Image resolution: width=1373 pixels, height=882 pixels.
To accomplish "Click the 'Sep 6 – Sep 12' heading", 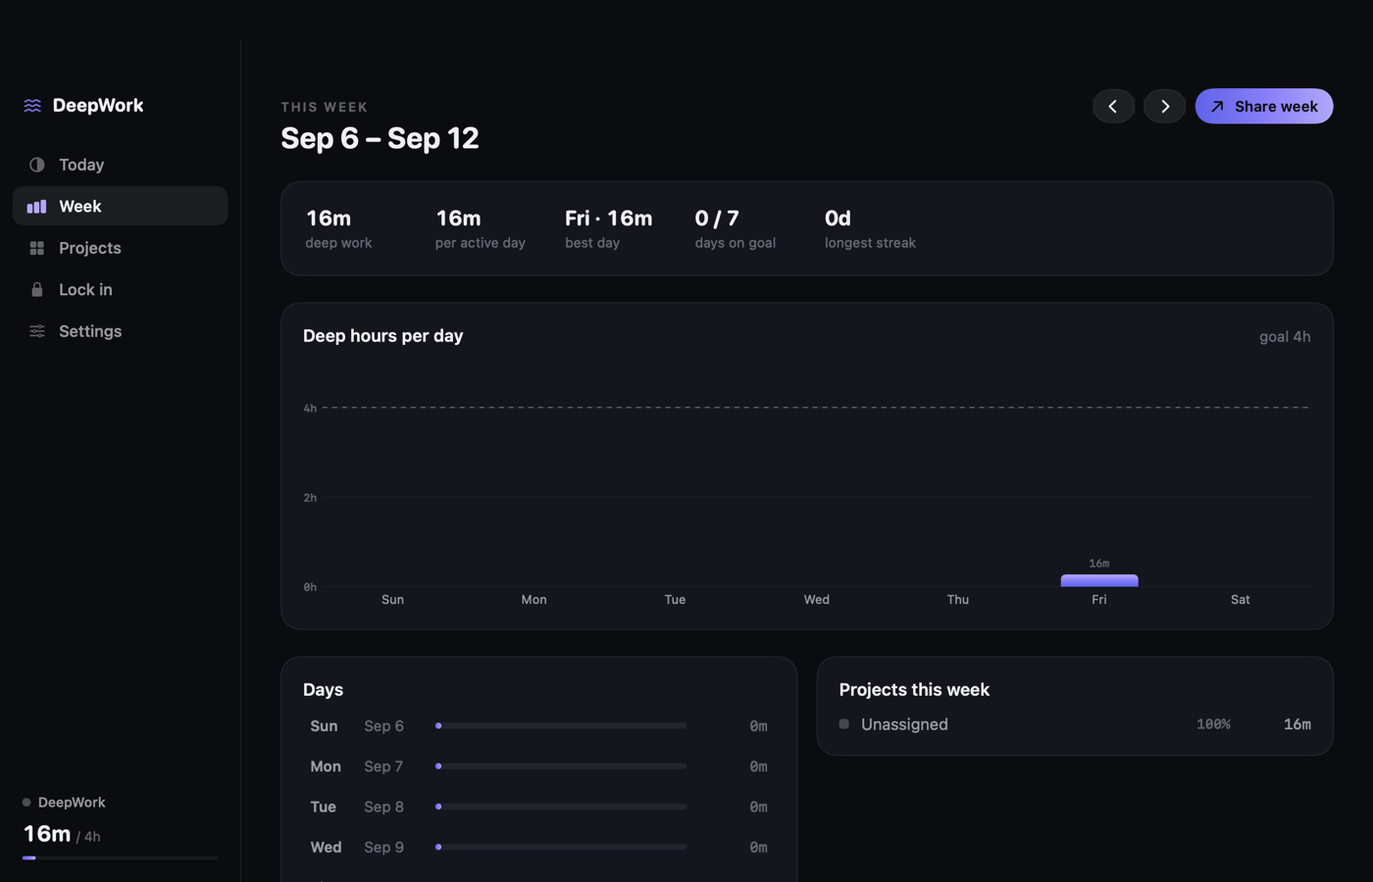I will [380, 138].
